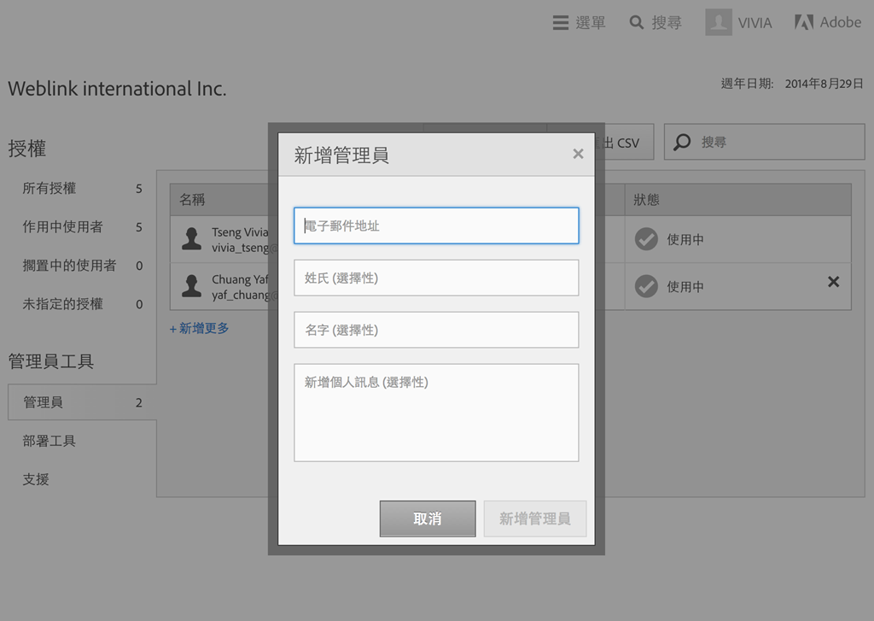Remove Chuang Yaf with the X icon
Screen dimensions: 874x621
pyautogui.click(x=833, y=282)
